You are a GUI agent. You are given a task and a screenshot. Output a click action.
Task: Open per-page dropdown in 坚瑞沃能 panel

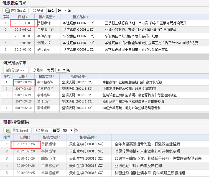click(61, 70)
